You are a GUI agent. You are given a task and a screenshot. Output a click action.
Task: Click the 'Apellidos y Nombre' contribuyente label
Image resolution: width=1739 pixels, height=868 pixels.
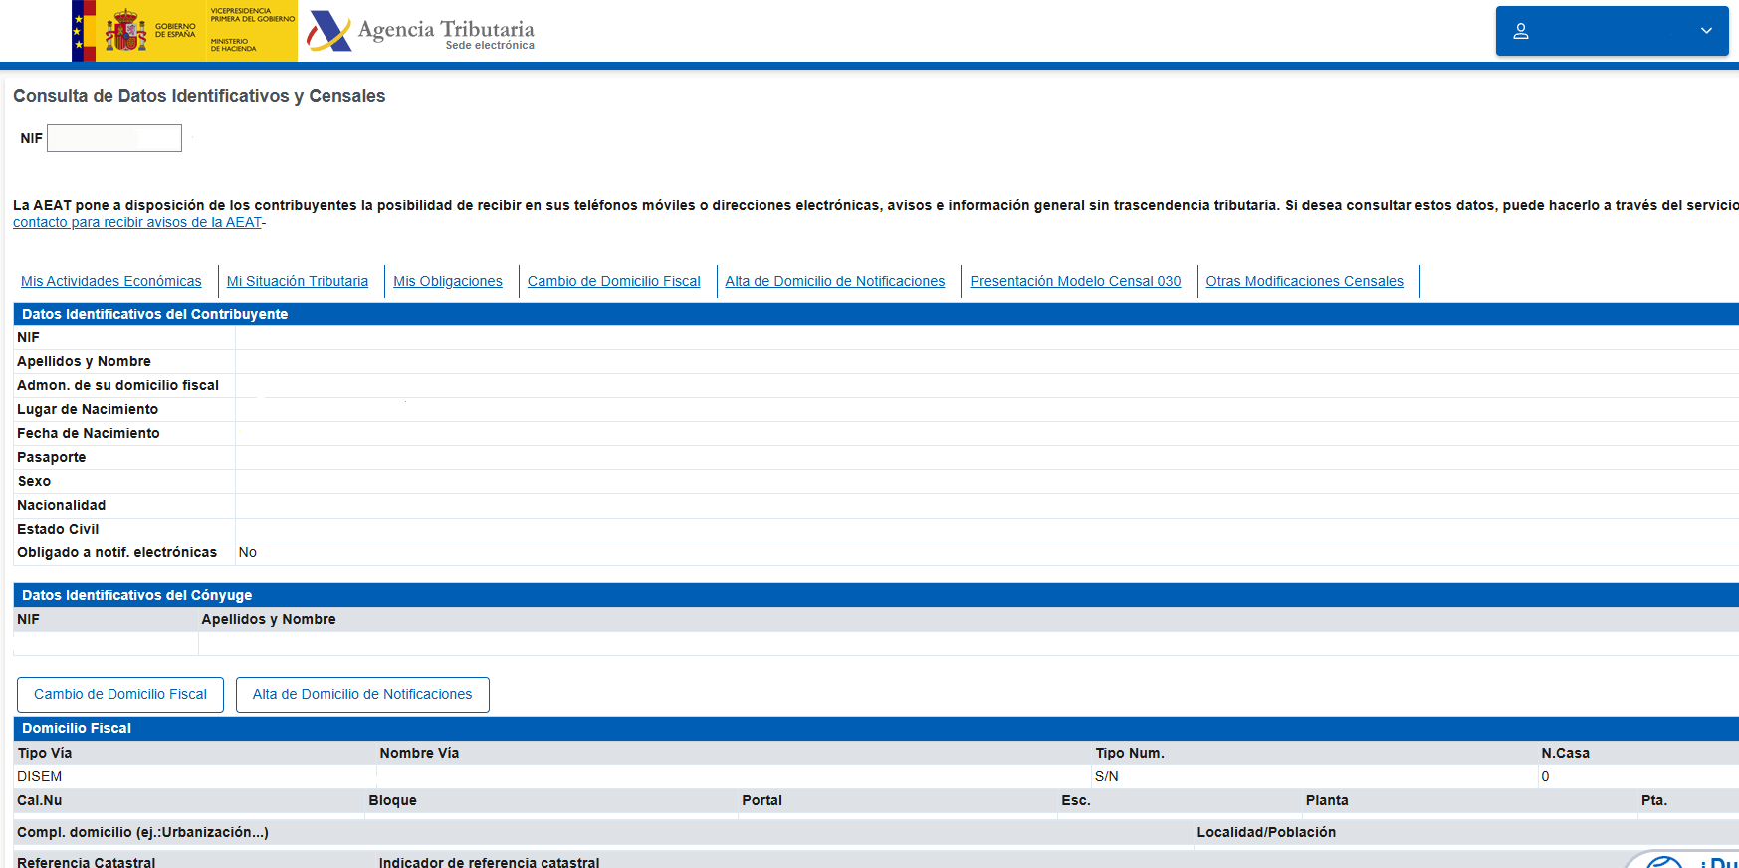coord(84,361)
